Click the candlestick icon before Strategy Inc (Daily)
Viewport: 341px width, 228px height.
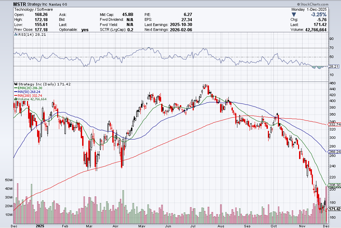tap(16, 84)
